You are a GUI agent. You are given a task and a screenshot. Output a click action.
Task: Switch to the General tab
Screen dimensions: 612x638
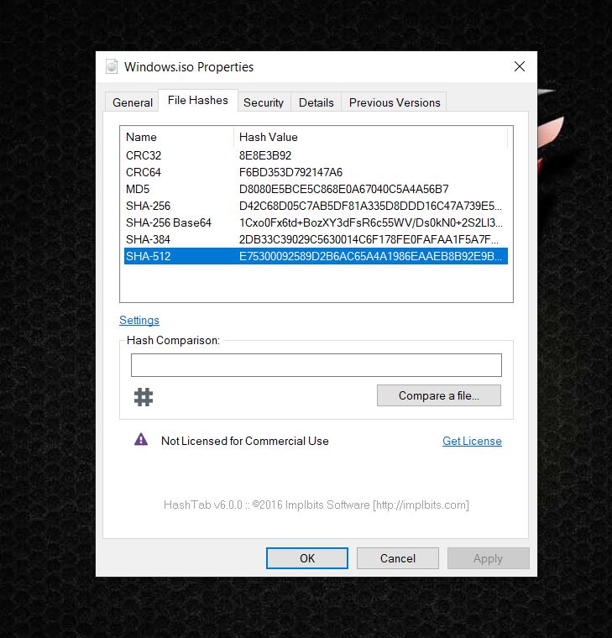[133, 102]
